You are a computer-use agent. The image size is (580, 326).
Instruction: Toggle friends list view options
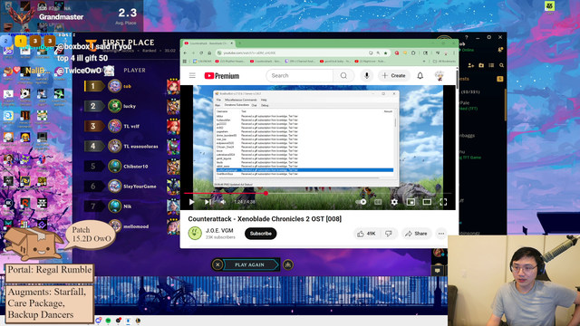pos(491,65)
